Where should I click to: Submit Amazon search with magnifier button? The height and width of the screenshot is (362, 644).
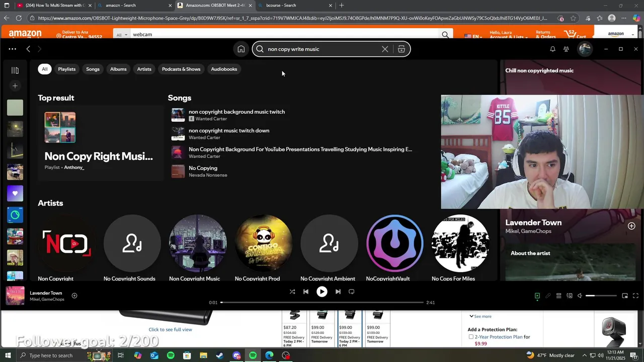[x=445, y=35]
